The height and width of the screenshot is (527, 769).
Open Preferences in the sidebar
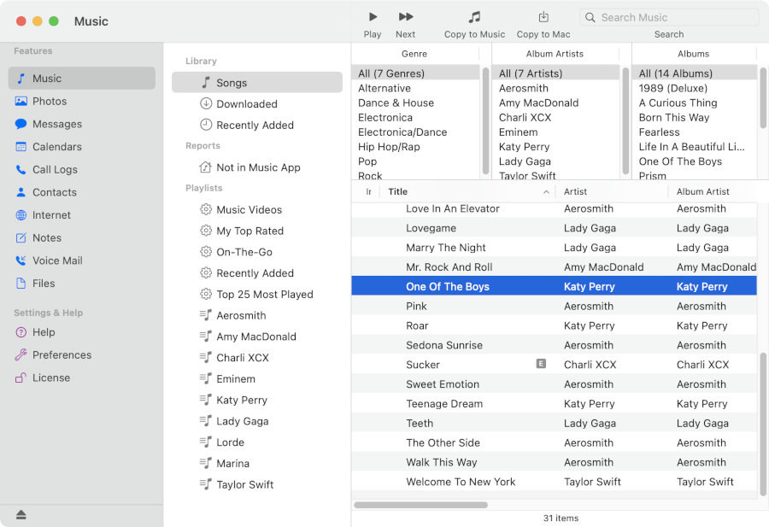[82, 355]
